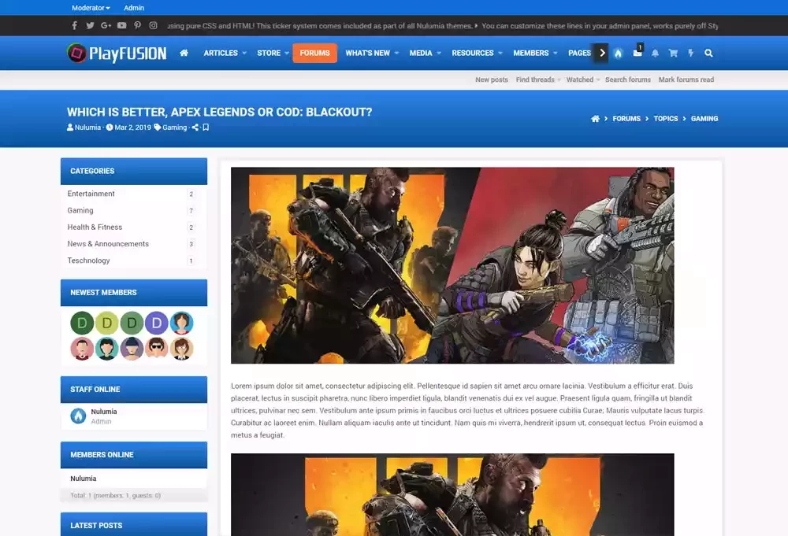Image resolution: width=788 pixels, height=536 pixels.
Task: Open the Members nav item
Action: click(x=530, y=53)
